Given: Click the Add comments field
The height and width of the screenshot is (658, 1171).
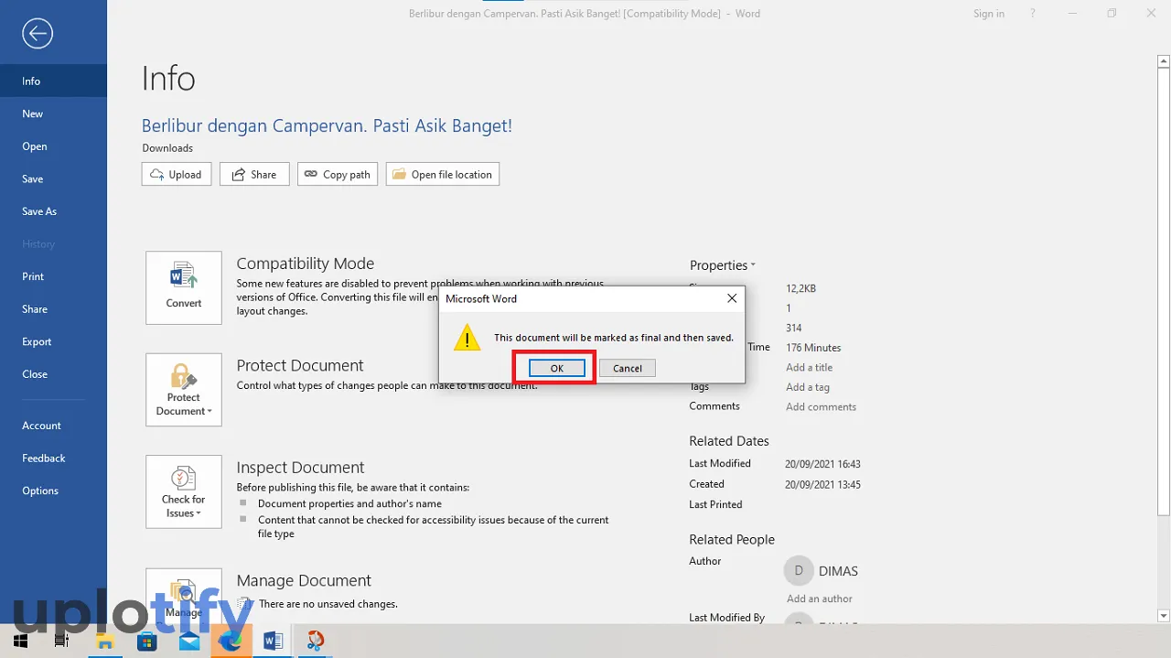Looking at the screenshot, I should [822, 406].
